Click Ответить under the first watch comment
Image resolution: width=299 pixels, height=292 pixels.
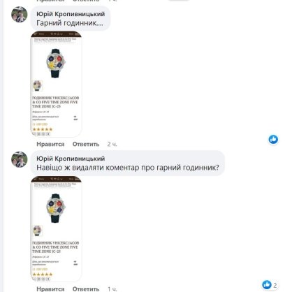click(x=86, y=144)
